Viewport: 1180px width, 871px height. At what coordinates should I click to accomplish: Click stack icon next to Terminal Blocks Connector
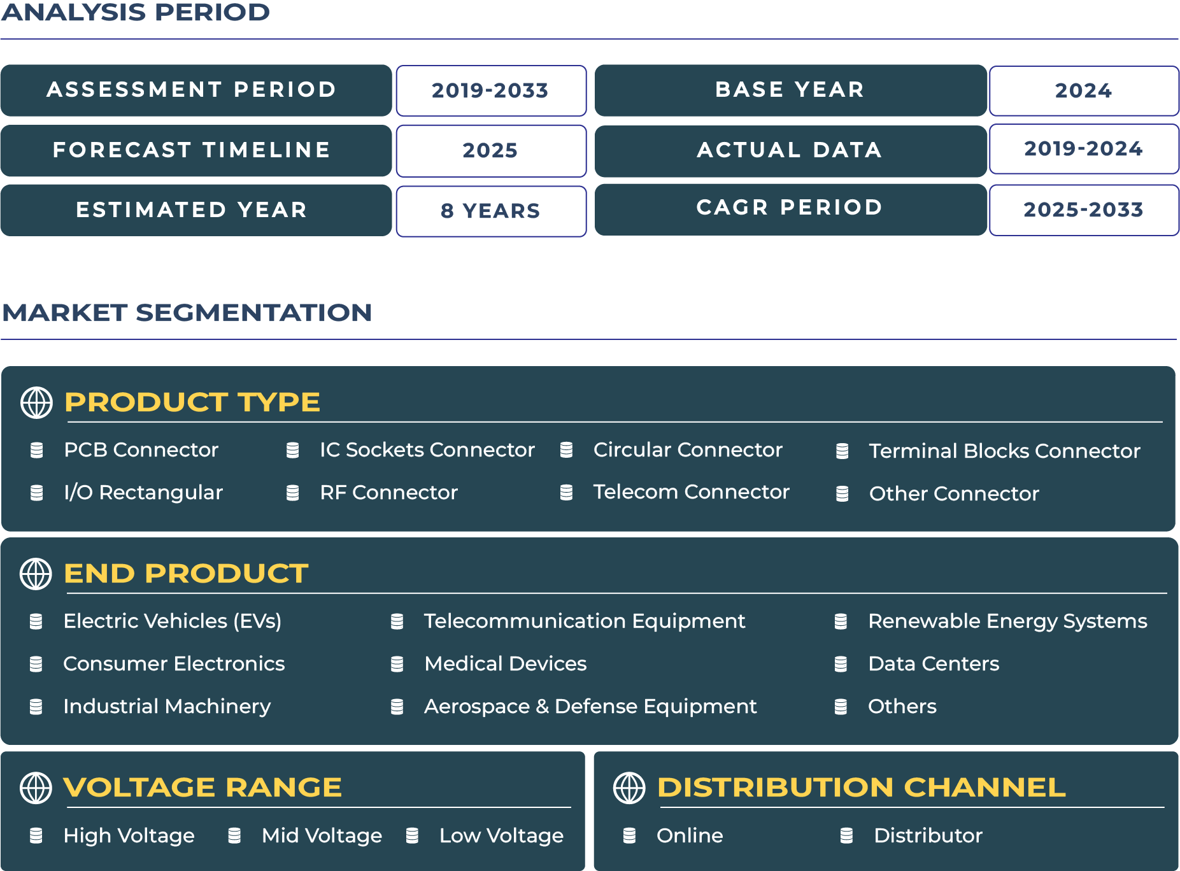click(x=842, y=451)
